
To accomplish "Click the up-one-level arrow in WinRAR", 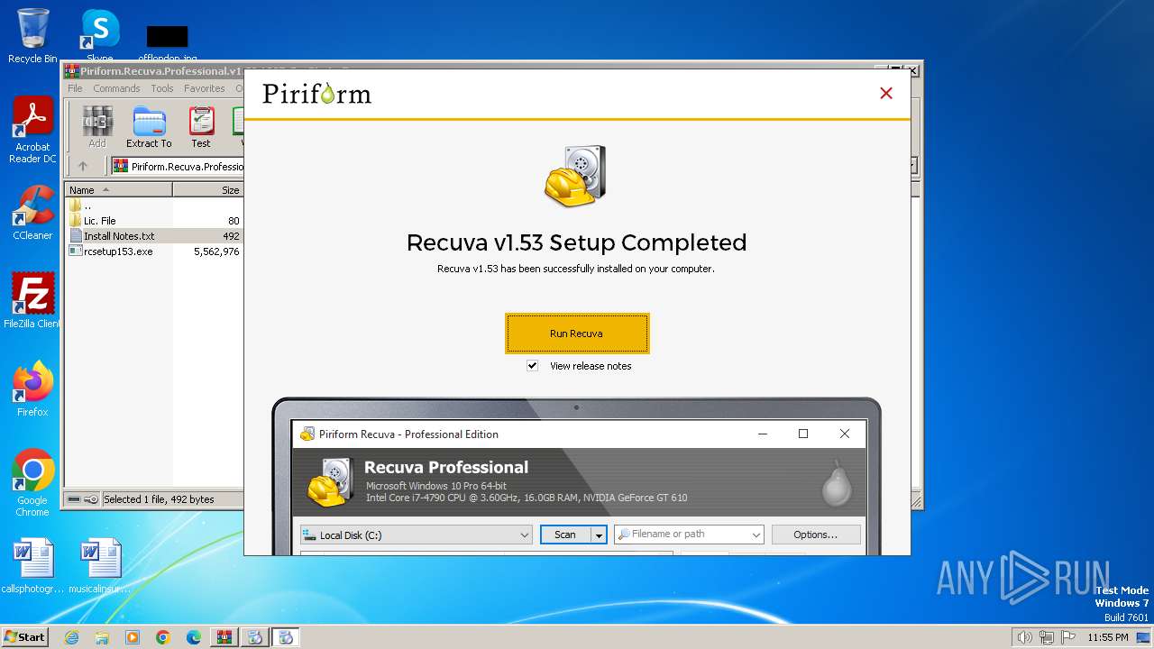I will pos(83,166).
